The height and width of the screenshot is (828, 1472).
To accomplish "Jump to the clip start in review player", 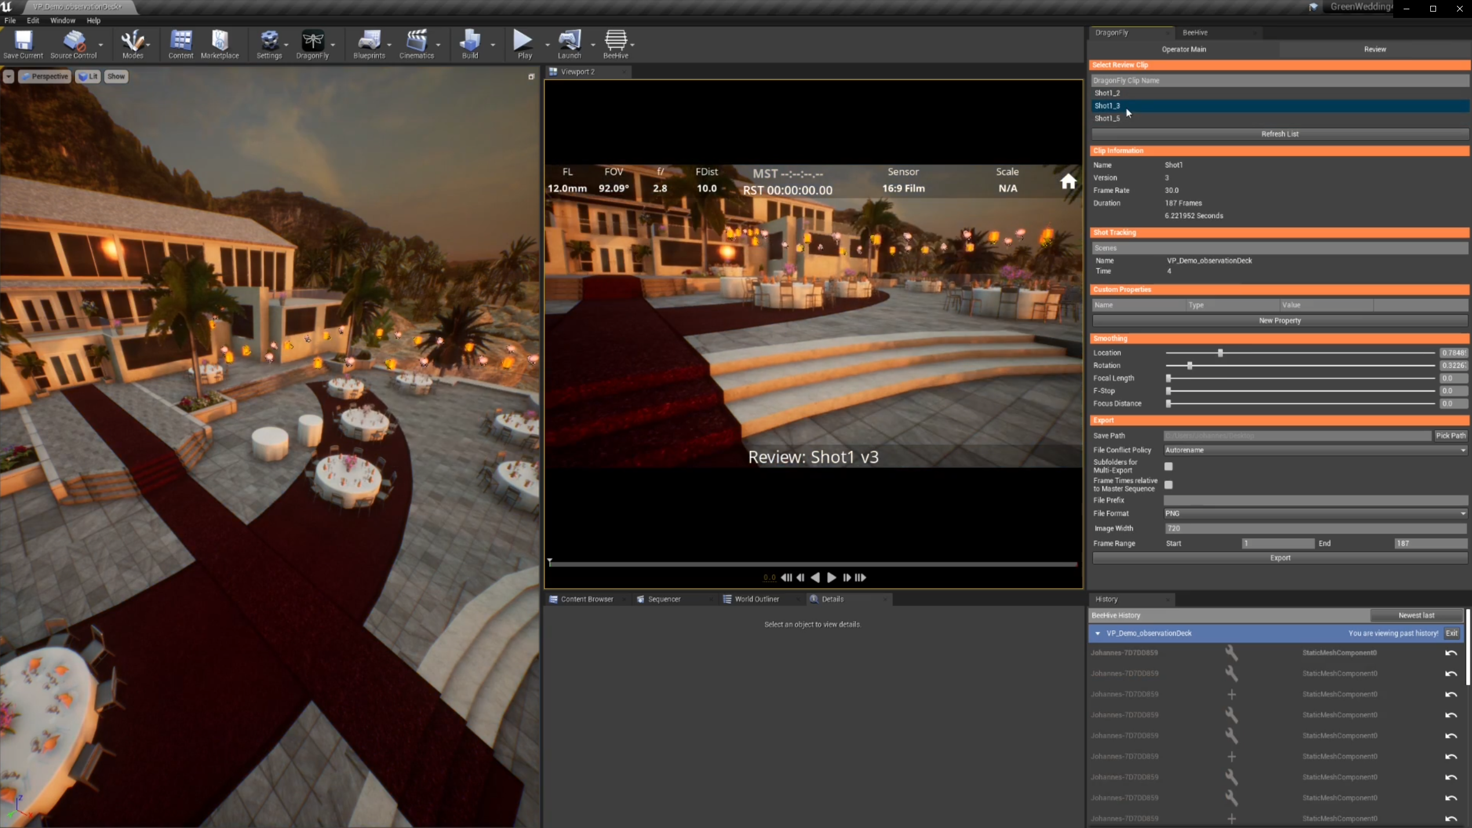I will tap(786, 577).
